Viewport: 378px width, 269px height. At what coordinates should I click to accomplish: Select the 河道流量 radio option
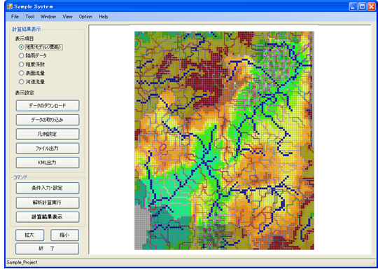[31, 82]
